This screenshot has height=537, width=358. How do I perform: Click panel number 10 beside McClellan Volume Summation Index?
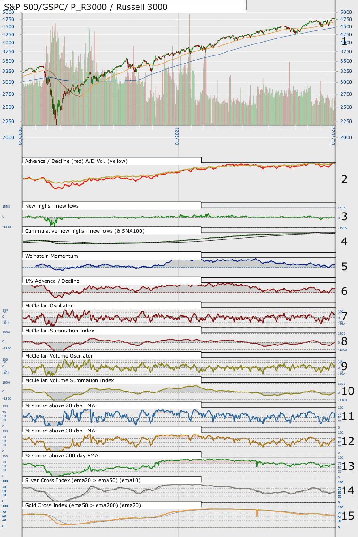(348, 391)
